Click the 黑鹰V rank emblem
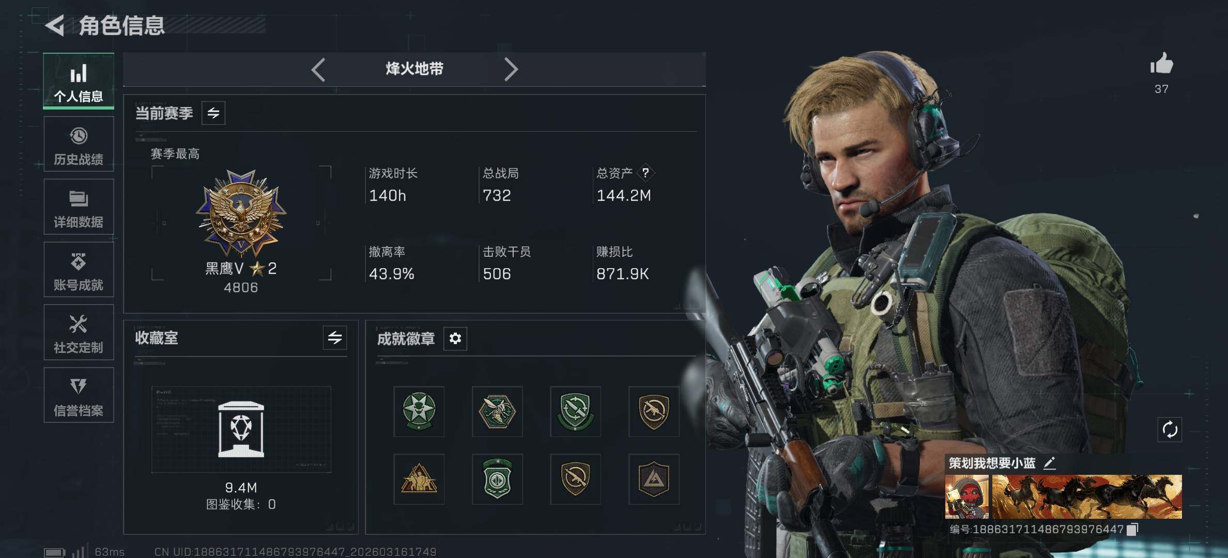Image resolution: width=1228 pixels, height=558 pixels. [241, 213]
